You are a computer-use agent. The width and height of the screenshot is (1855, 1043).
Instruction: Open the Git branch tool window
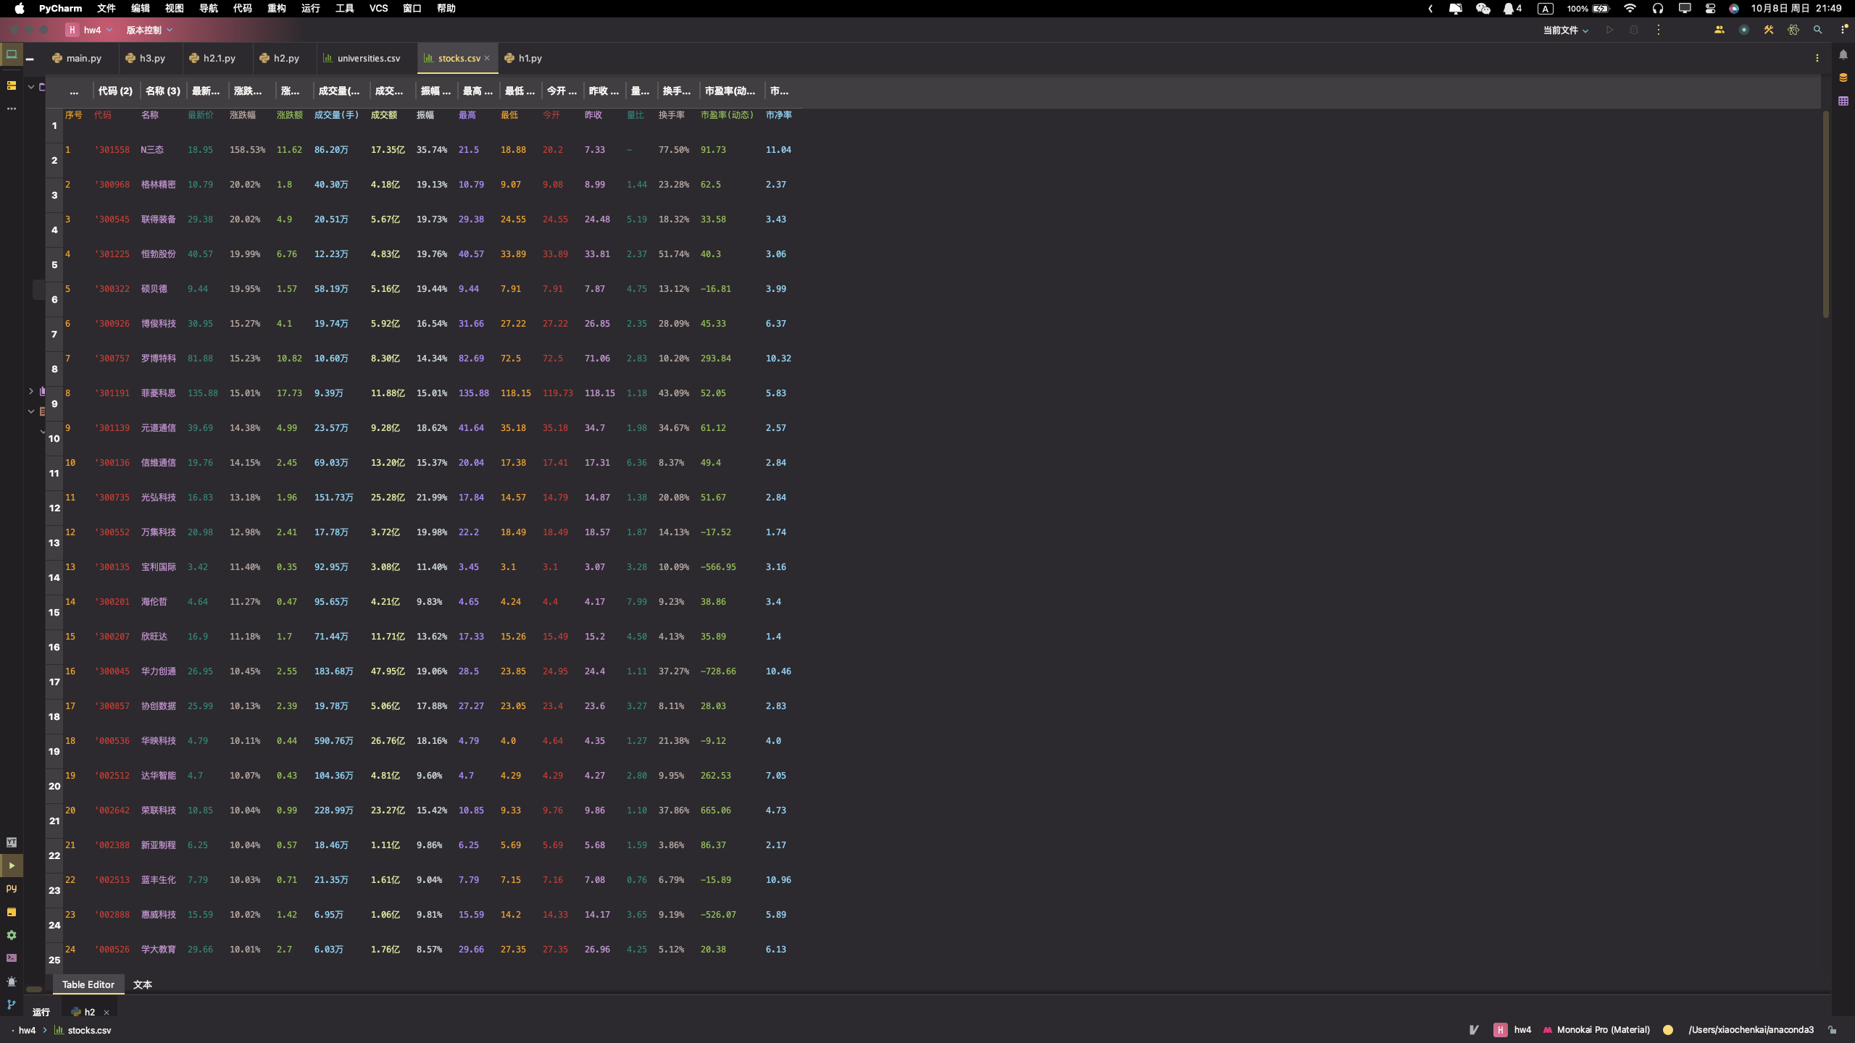[x=11, y=1005]
